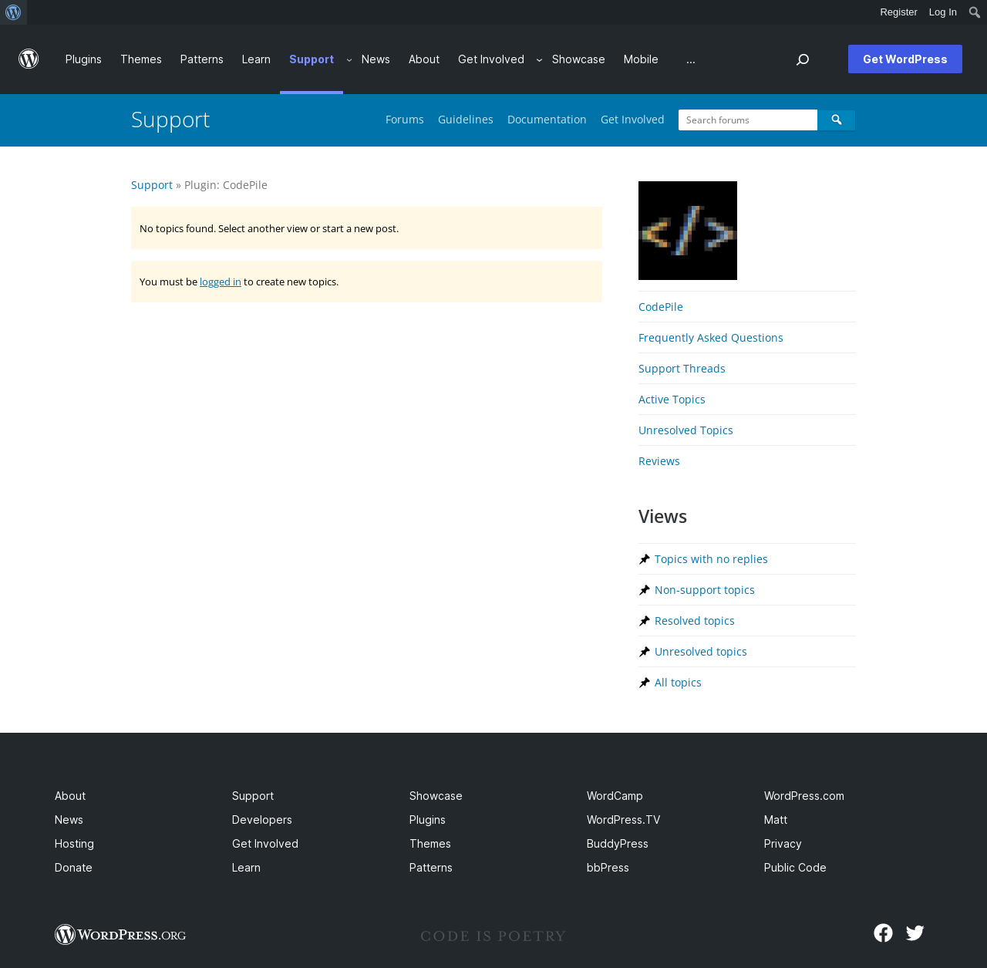Screen dimensions: 987x968
Task: Click Register in admin bar
Action: coord(898,12)
